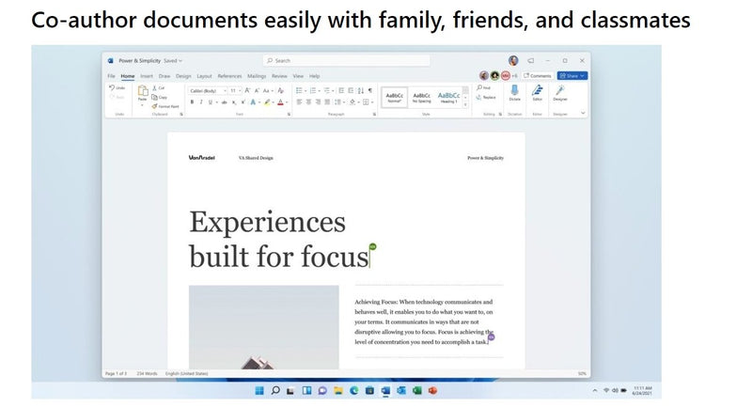The height and width of the screenshot is (407, 752).
Task: Click the Comments button
Action: pos(538,75)
